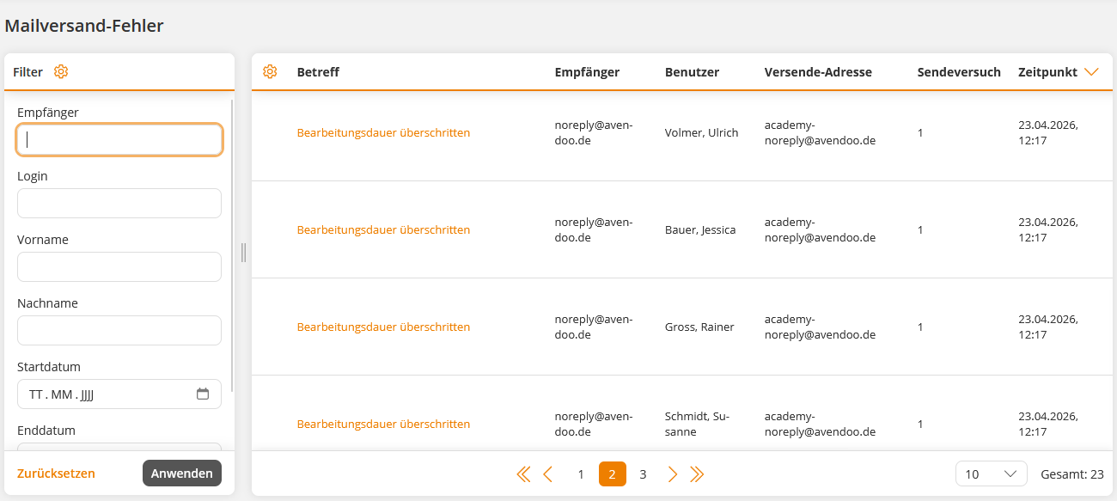The height and width of the screenshot is (501, 1117).
Task: Open the Filter settings gear icon
Action: [x=61, y=72]
